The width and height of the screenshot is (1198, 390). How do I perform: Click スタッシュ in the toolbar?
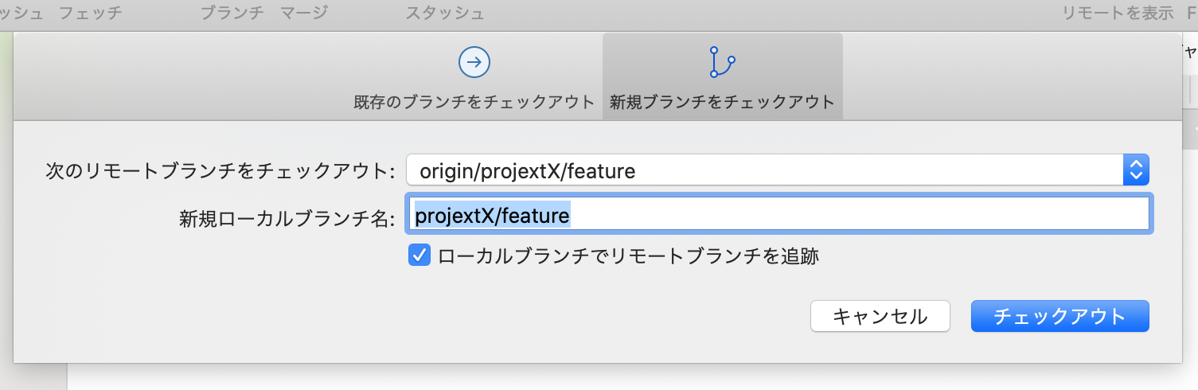[x=445, y=13]
